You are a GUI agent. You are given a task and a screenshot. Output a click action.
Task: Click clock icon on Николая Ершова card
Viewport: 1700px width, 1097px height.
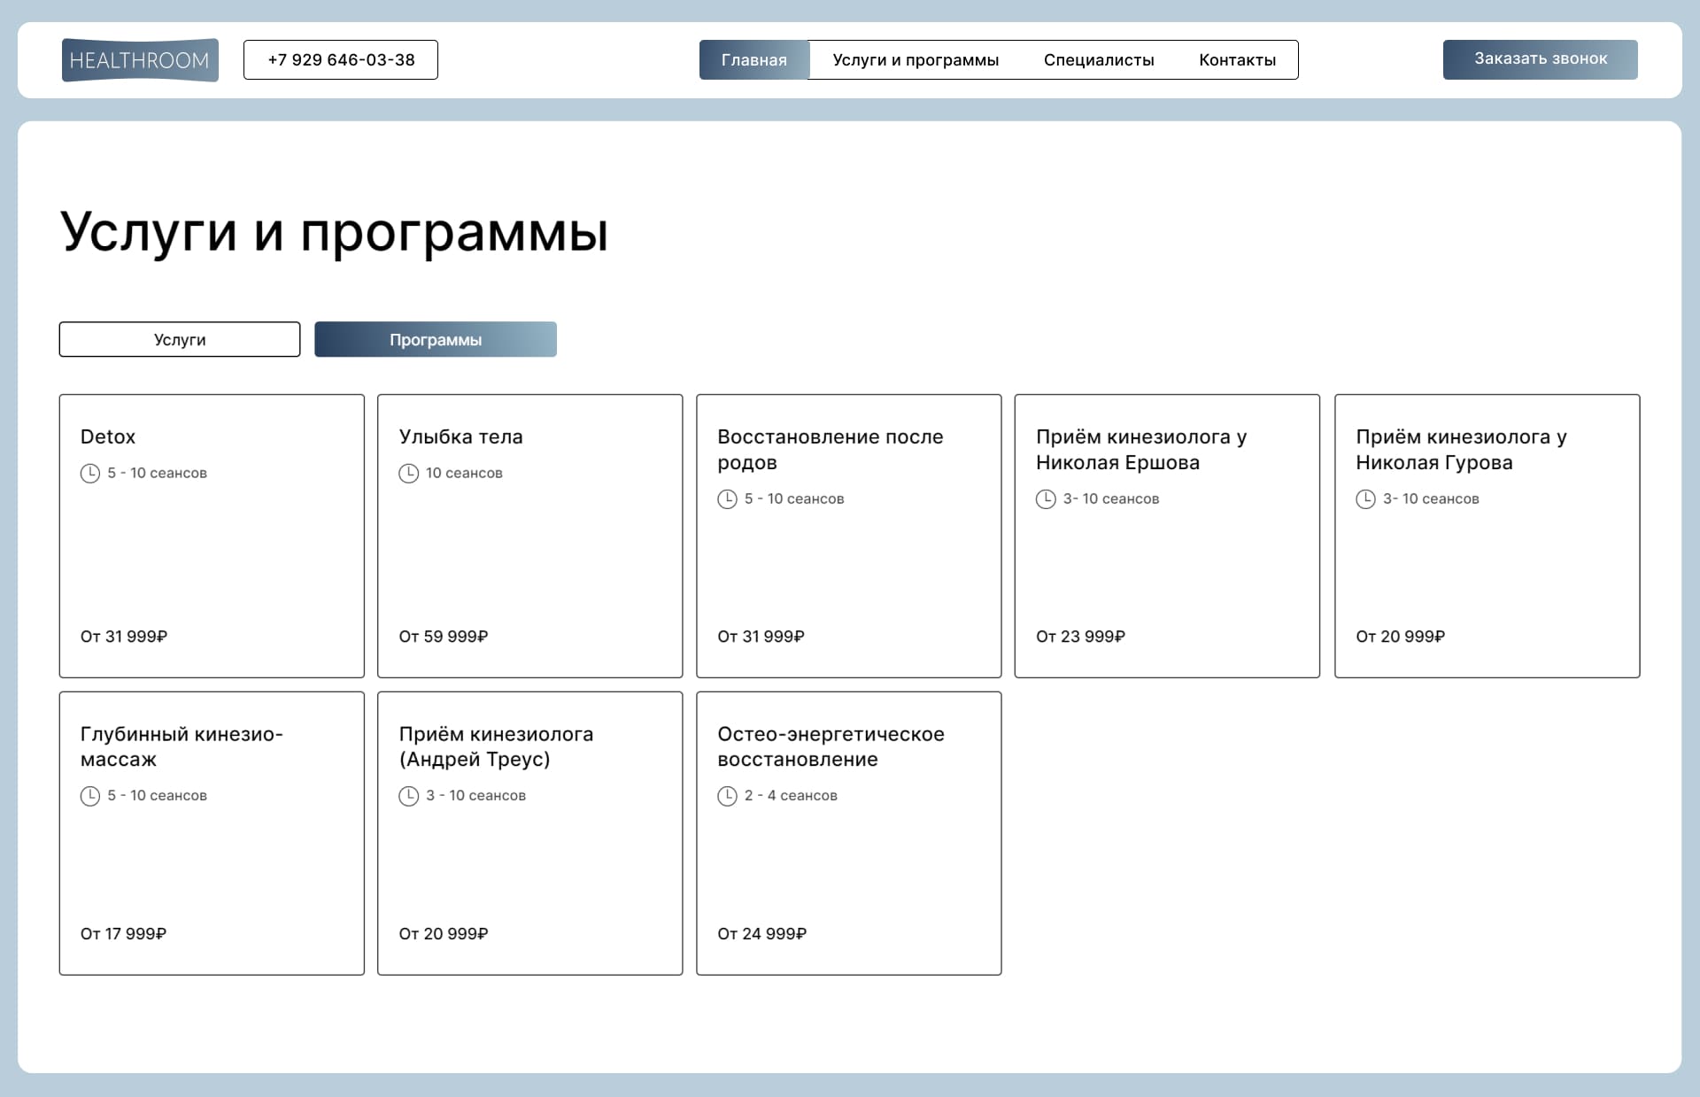pos(1046,499)
